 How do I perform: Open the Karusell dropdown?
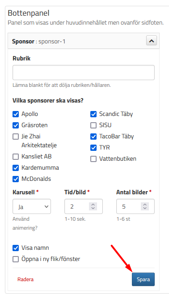(x=32, y=206)
